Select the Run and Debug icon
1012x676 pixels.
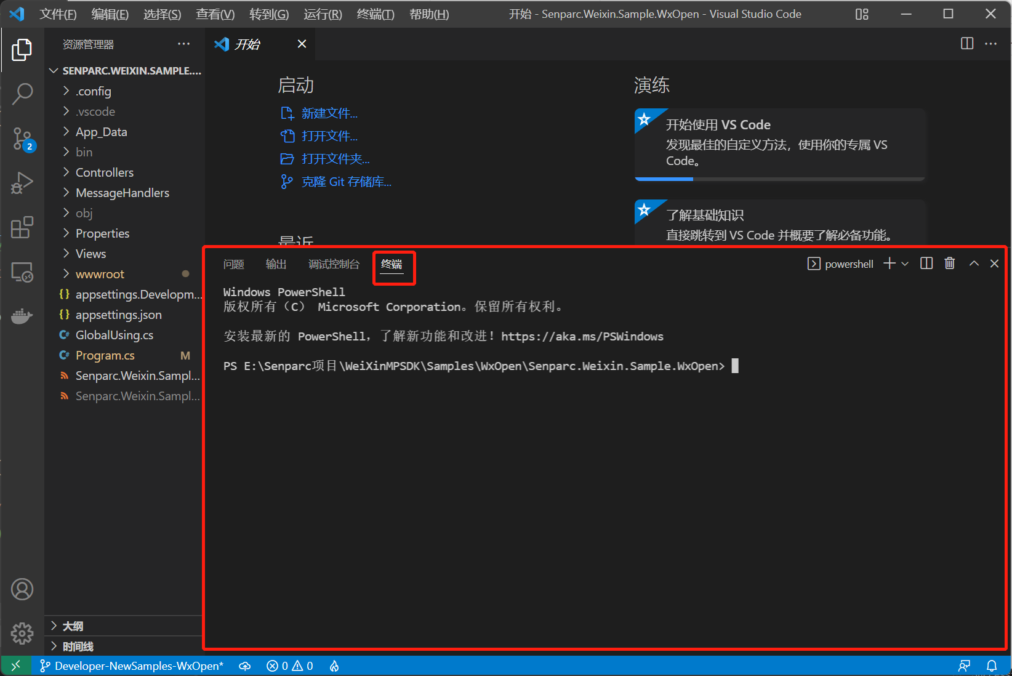pyautogui.click(x=22, y=183)
